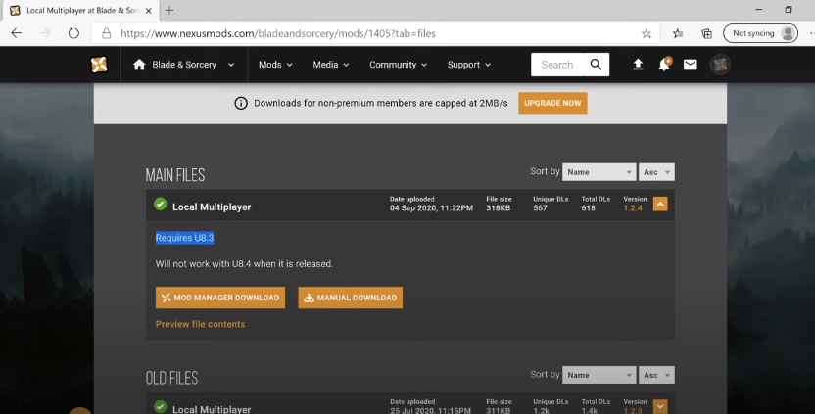Viewport: 815px width, 414px height.
Task: Click the Local Multiplayer main file title
Action: pyautogui.click(x=212, y=207)
